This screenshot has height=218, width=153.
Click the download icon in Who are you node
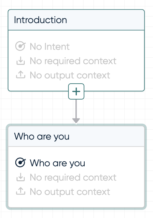click(x=21, y=177)
